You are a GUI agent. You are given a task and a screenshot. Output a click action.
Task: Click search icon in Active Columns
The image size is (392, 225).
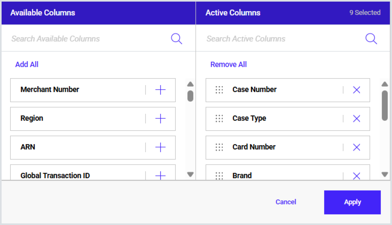click(x=371, y=39)
